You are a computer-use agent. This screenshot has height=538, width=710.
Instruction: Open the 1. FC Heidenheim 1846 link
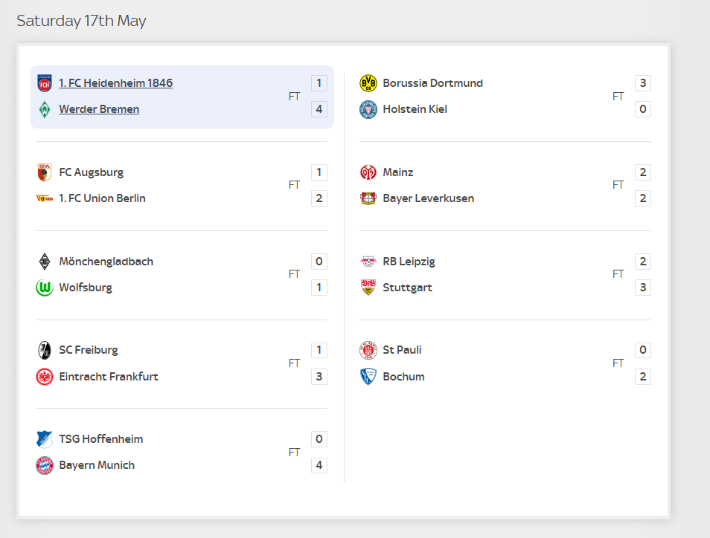(116, 83)
